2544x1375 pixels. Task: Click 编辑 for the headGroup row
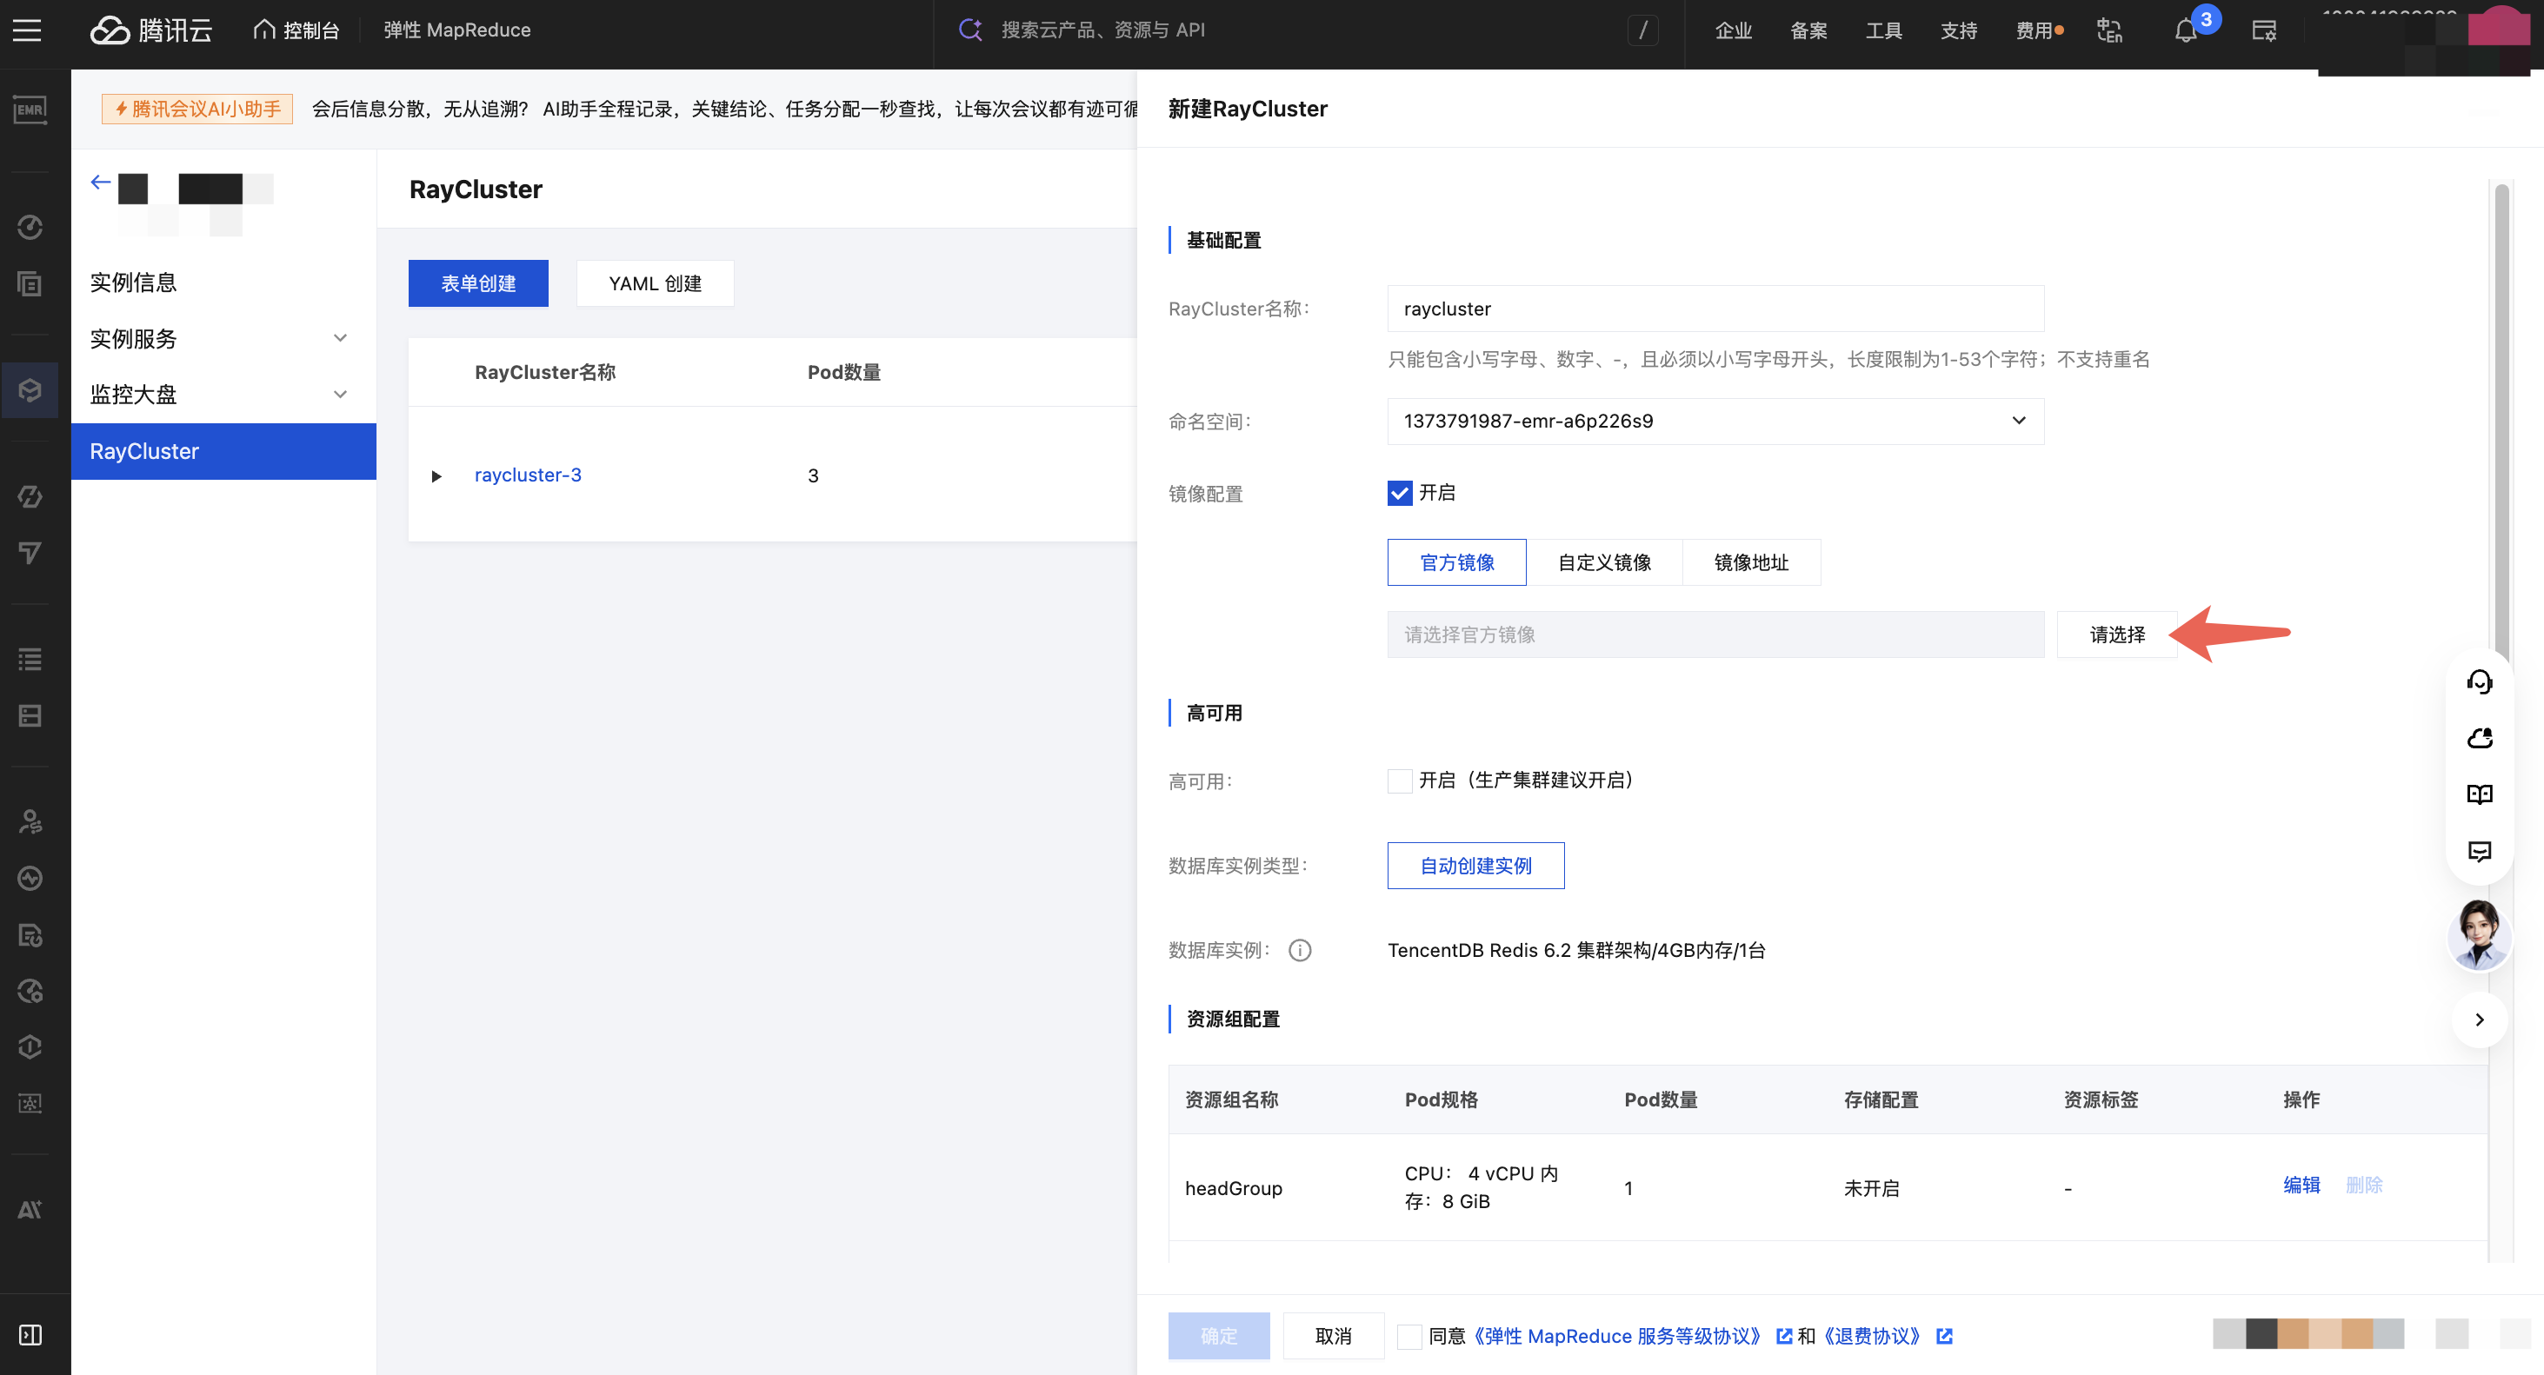click(2301, 1185)
